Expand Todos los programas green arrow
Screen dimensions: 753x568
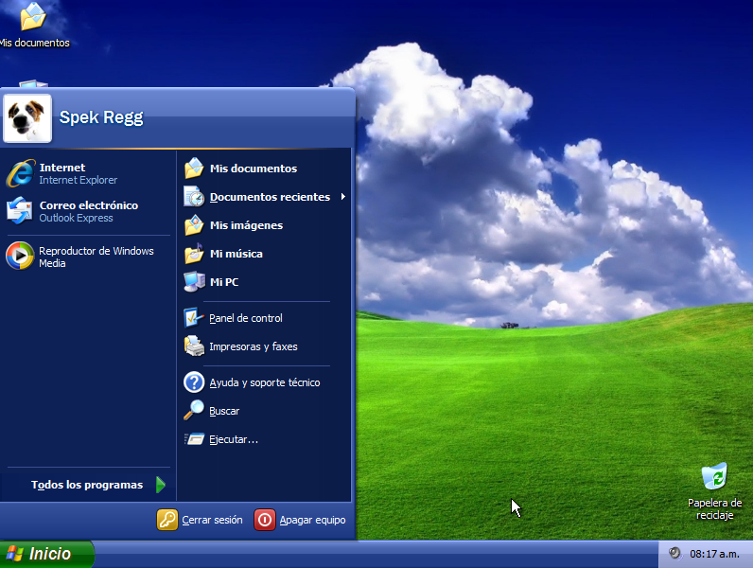click(x=161, y=485)
